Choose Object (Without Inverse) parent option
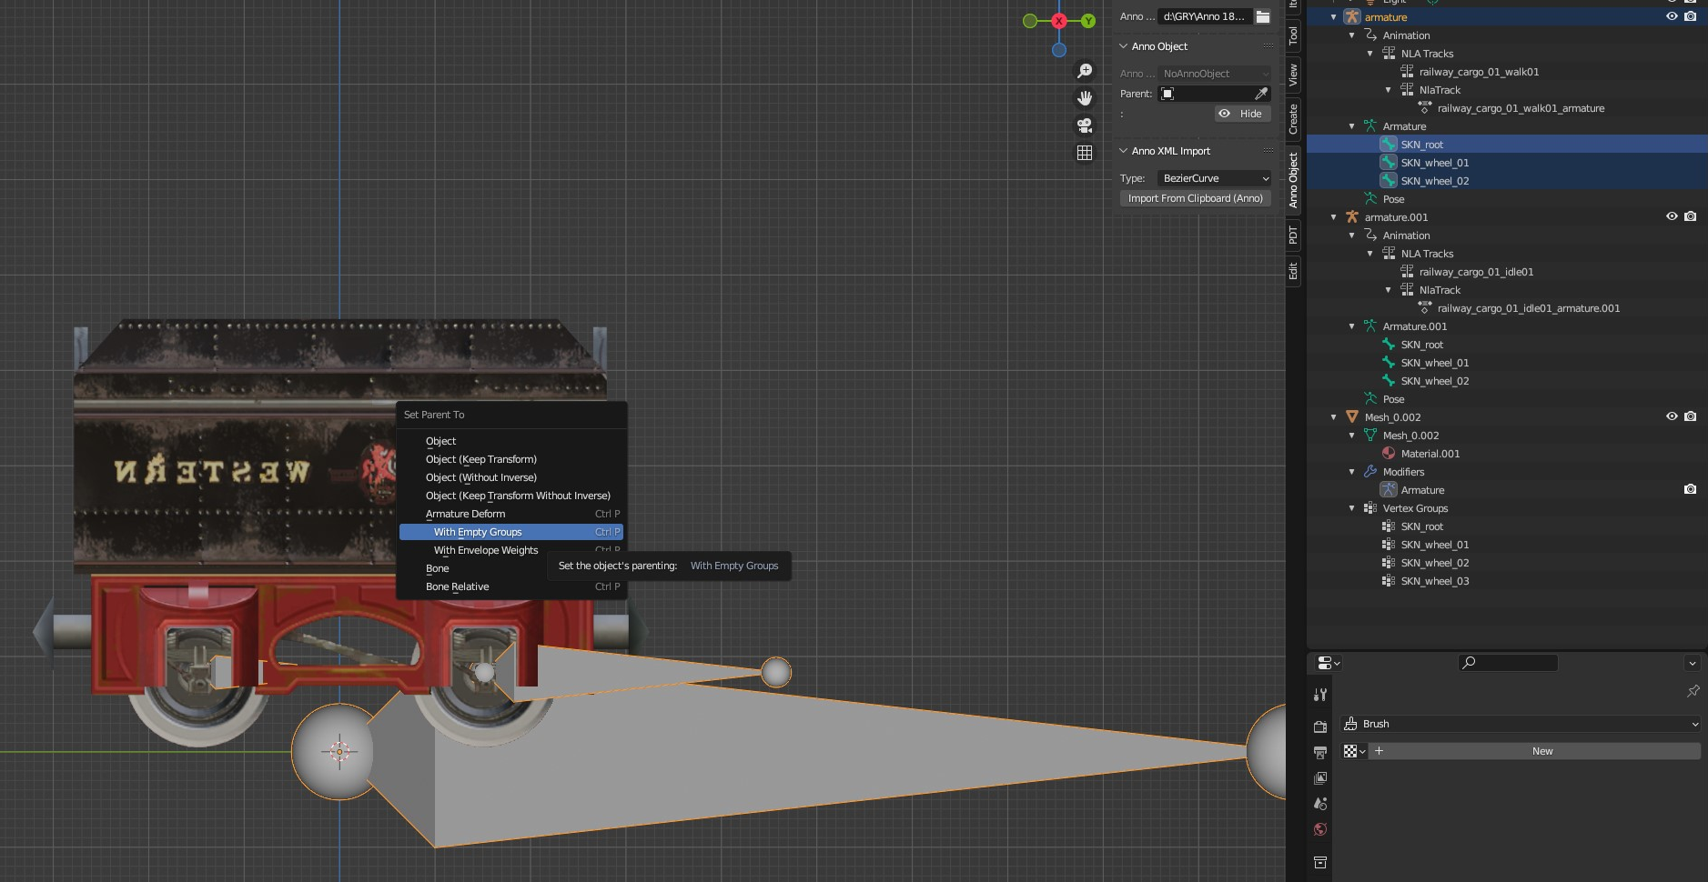The height and width of the screenshot is (882, 1708). [x=511, y=477]
